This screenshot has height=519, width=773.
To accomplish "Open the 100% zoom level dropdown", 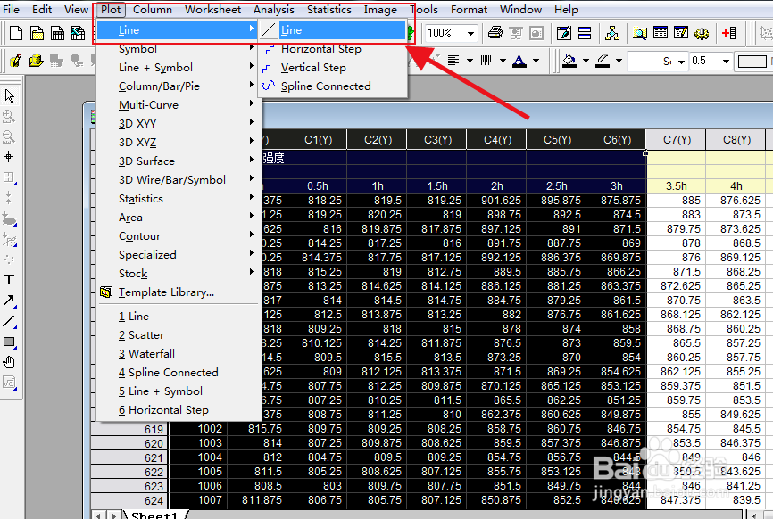I will [x=470, y=34].
